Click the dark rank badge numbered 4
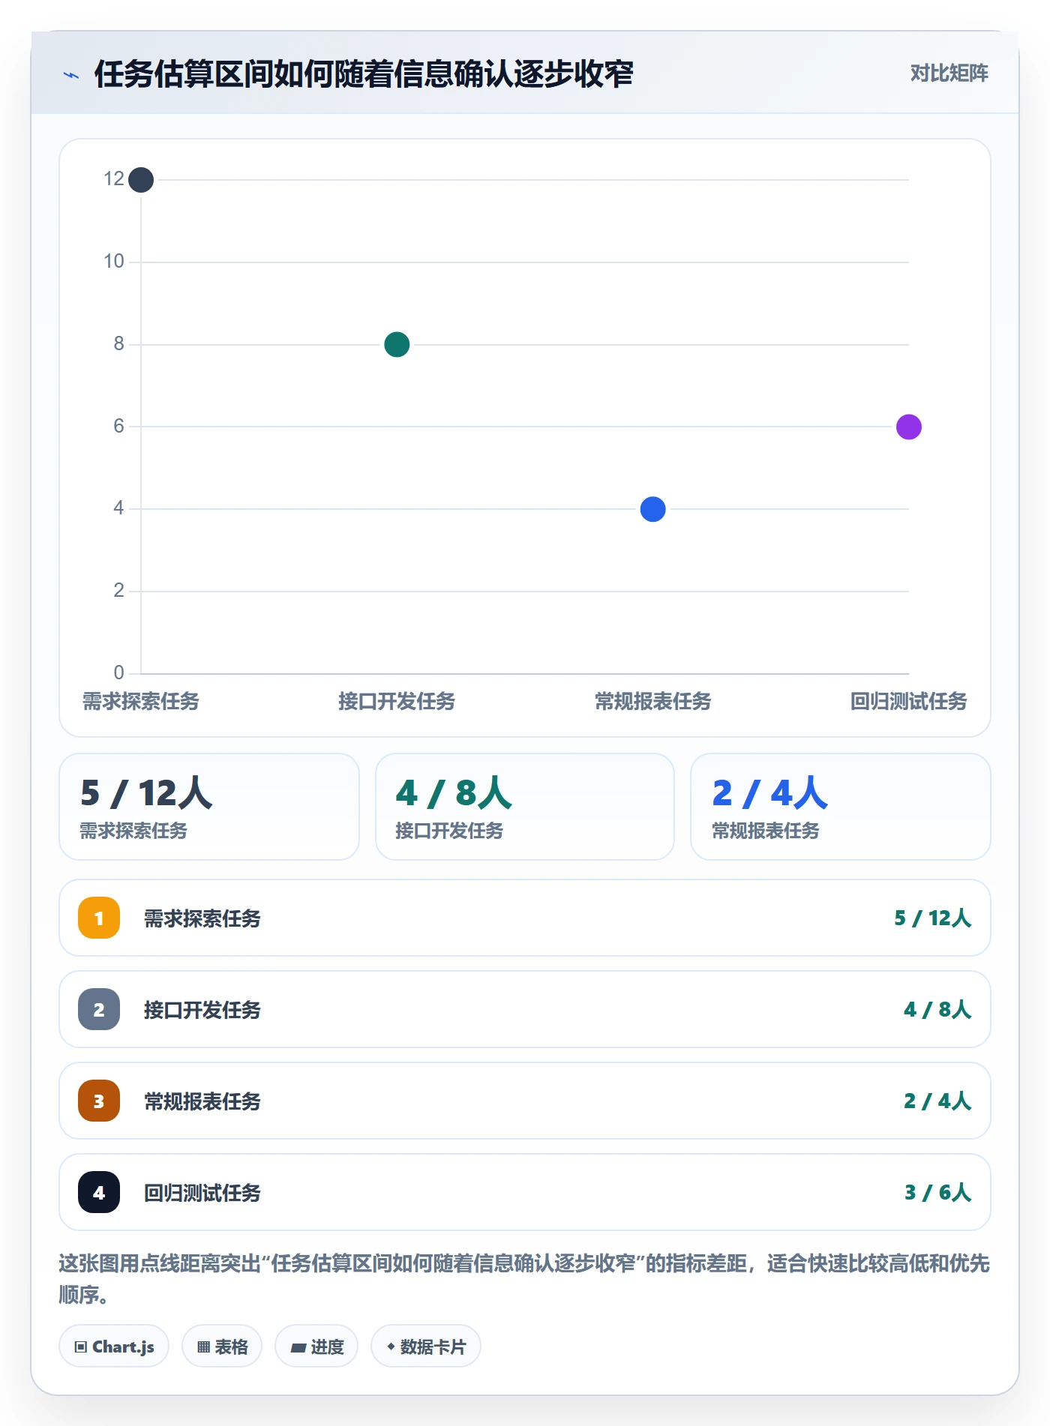The width and height of the screenshot is (1050, 1426). click(x=99, y=1192)
